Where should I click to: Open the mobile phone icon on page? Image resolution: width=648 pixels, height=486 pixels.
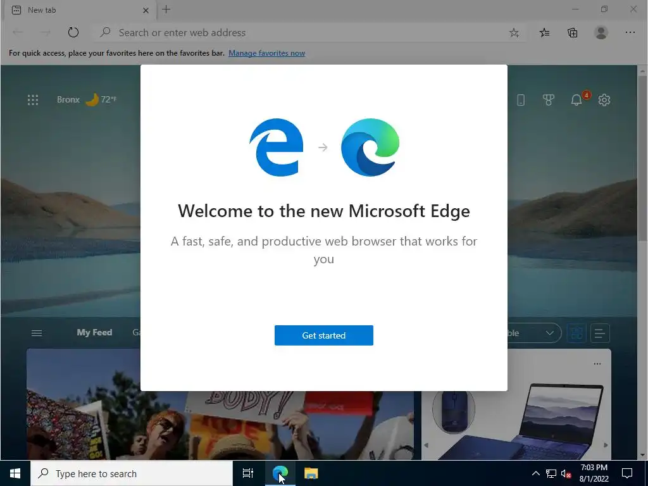pyautogui.click(x=521, y=99)
